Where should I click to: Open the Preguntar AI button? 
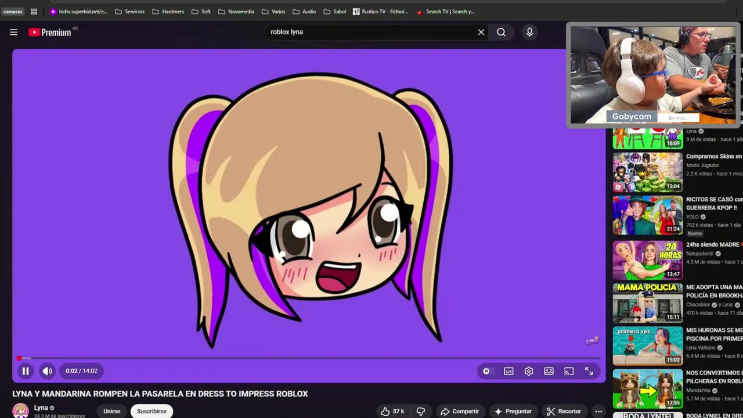click(x=513, y=411)
